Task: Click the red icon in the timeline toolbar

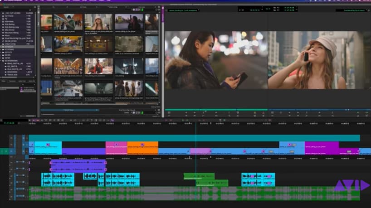Action: tap(37, 120)
